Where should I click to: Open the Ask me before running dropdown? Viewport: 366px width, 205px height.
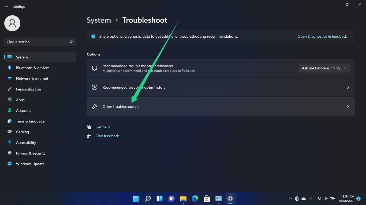pyautogui.click(x=324, y=68)
